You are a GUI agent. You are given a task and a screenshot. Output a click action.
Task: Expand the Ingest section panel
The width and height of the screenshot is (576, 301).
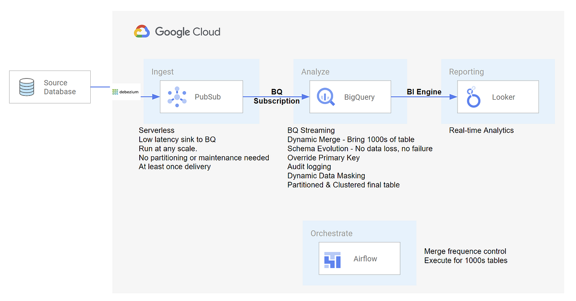163,71
